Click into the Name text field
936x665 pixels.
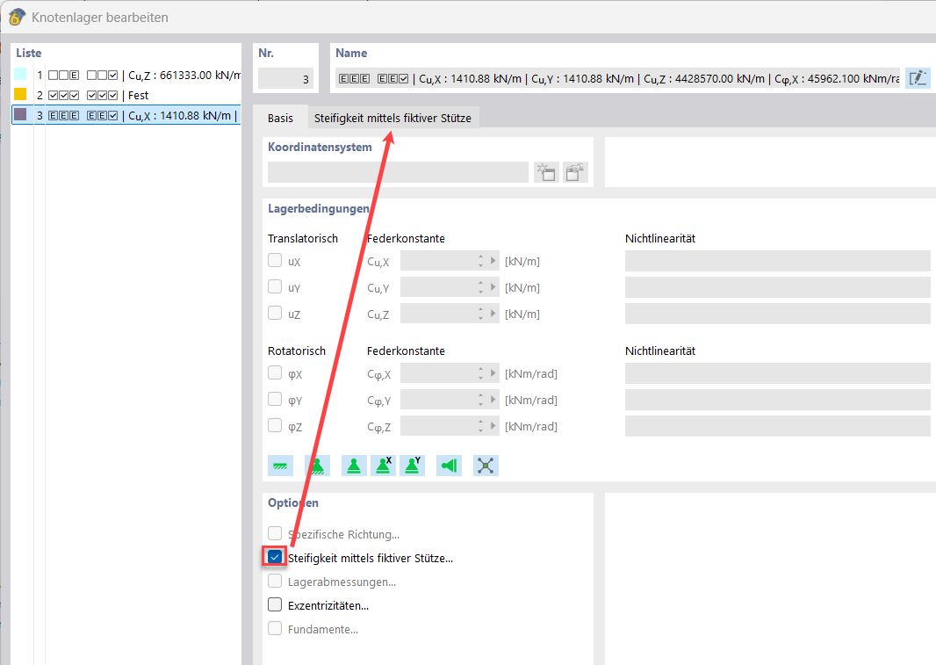pos(616,78)
